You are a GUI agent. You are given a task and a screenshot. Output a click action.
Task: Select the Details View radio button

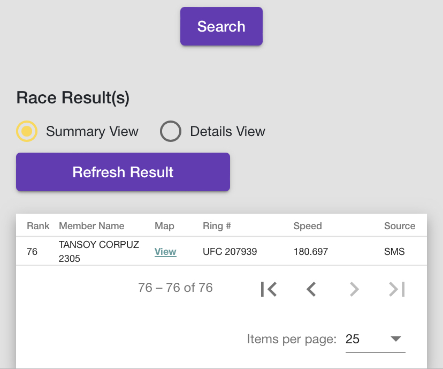click(170, 131)
